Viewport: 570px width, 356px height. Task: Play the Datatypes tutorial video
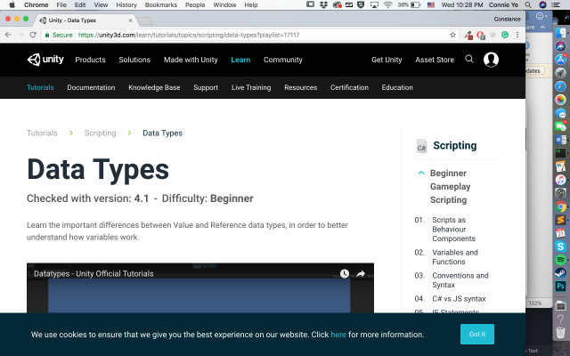(199, 287)
